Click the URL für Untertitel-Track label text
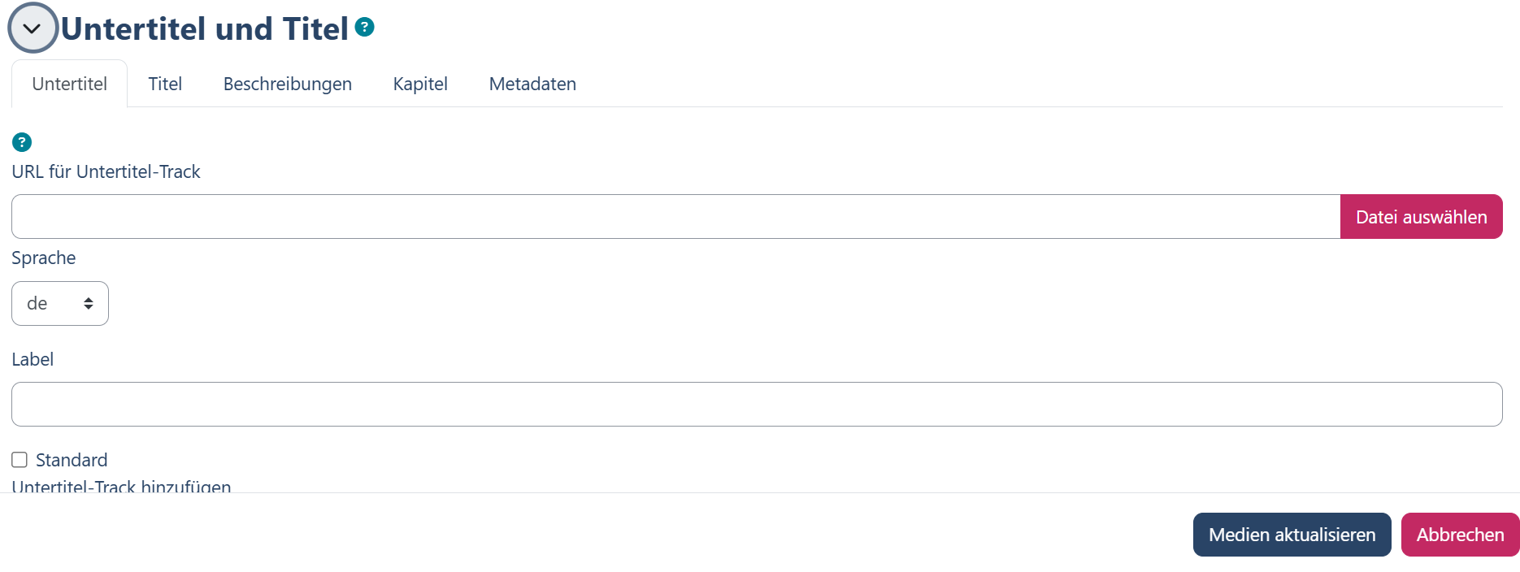 (106, 171)
